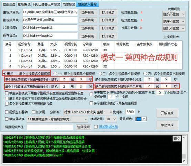This screenshot has width=191, height=166.
Task: Click log scrollbar down arrow
Action: [184, 161]
